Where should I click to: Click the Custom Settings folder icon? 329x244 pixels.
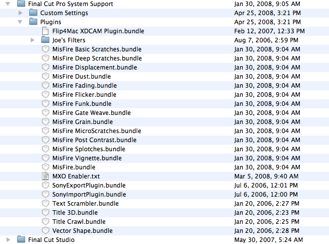click(x=33, y=13)
